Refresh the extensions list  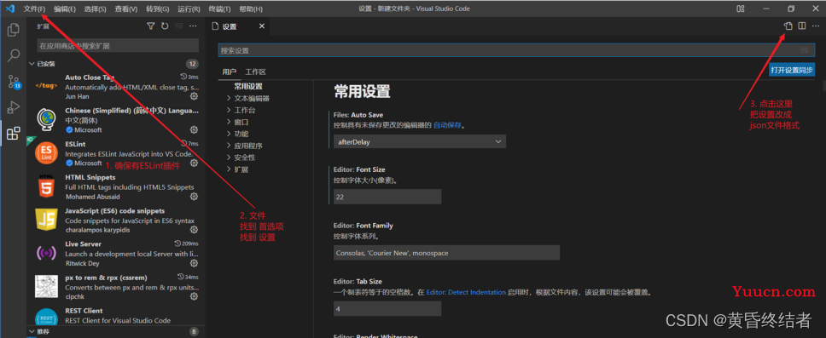coord(165,26)
